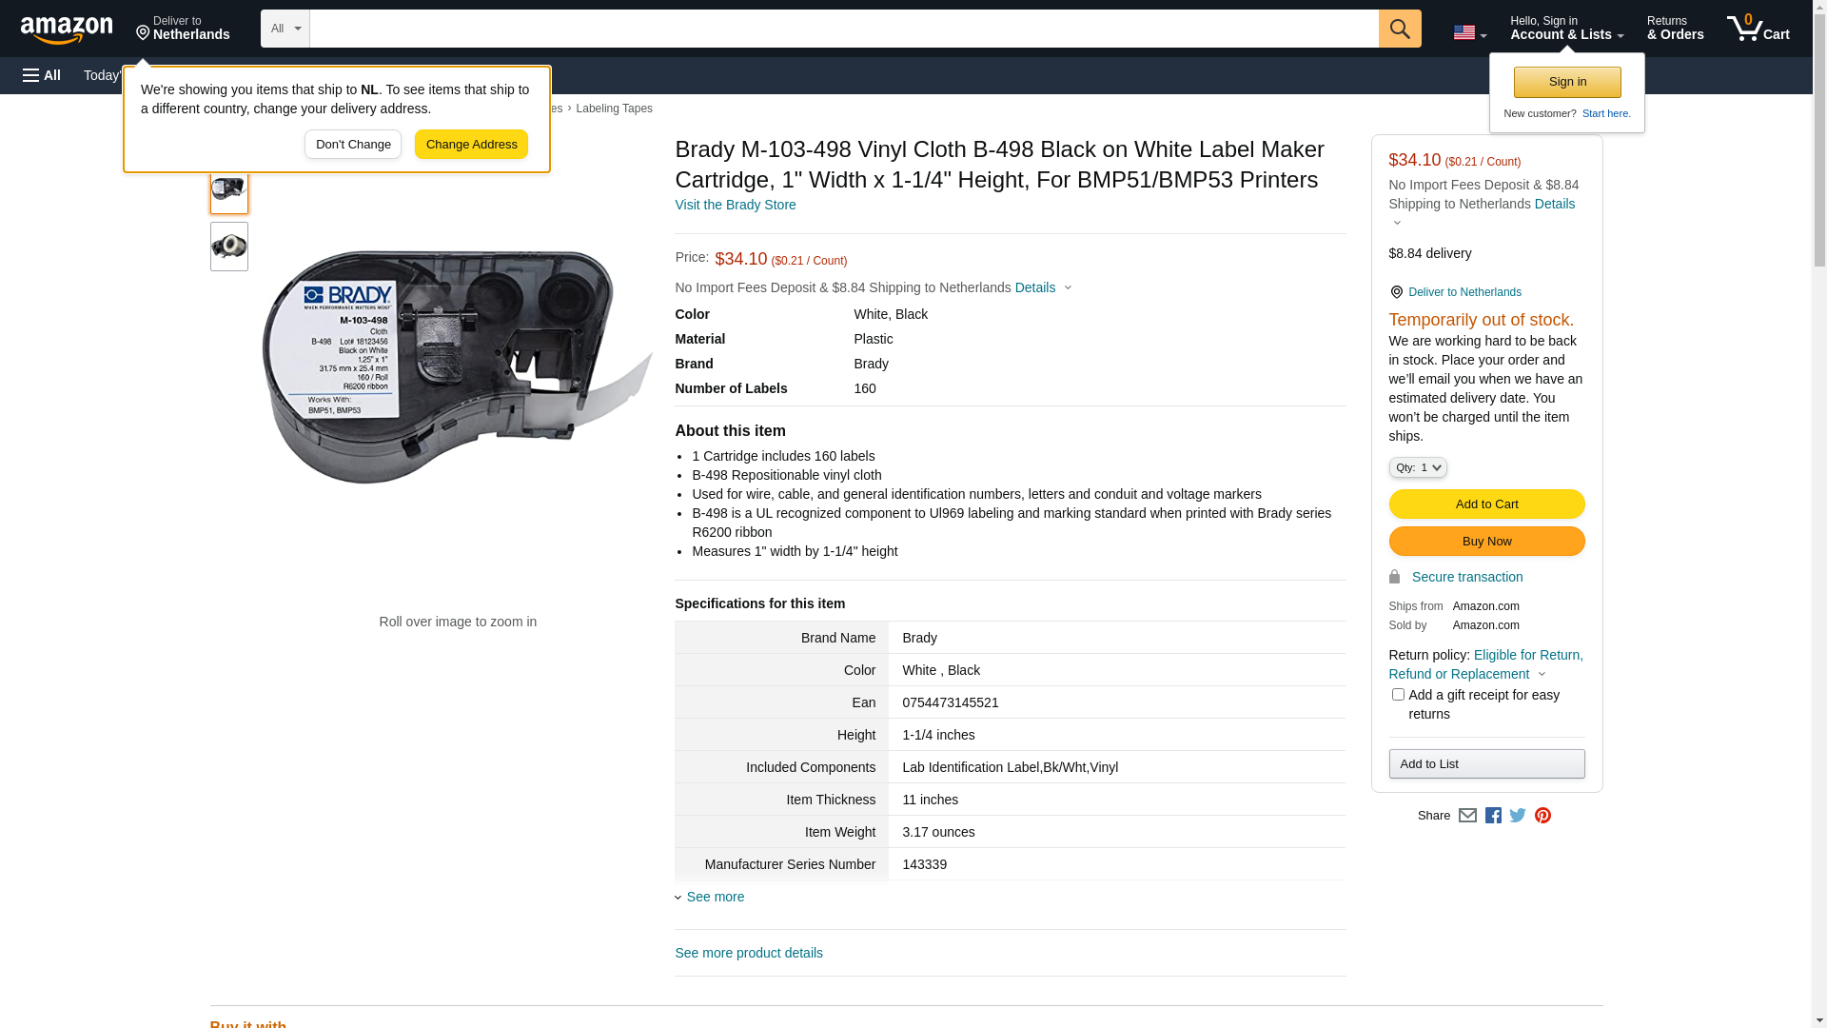Expand See more specifications

(715, 897)
